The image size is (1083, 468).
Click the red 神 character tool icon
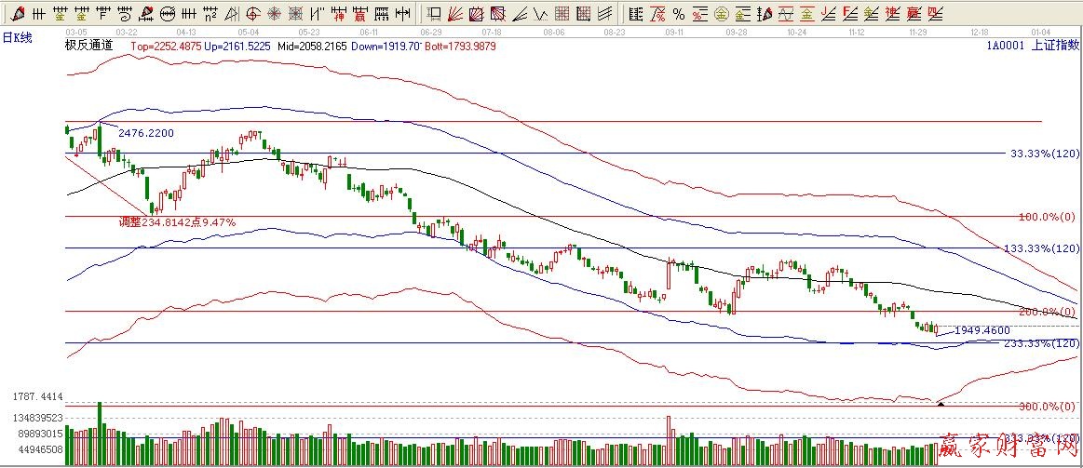pos(339,14)
